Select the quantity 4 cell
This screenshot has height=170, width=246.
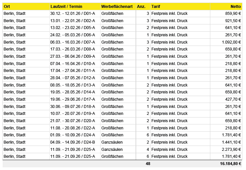[147, 150]
